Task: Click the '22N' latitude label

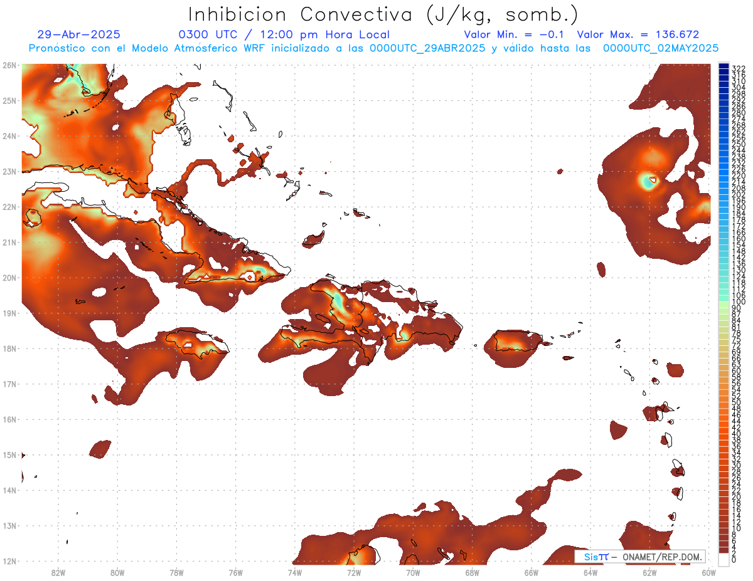Action: tap(9, 207)
